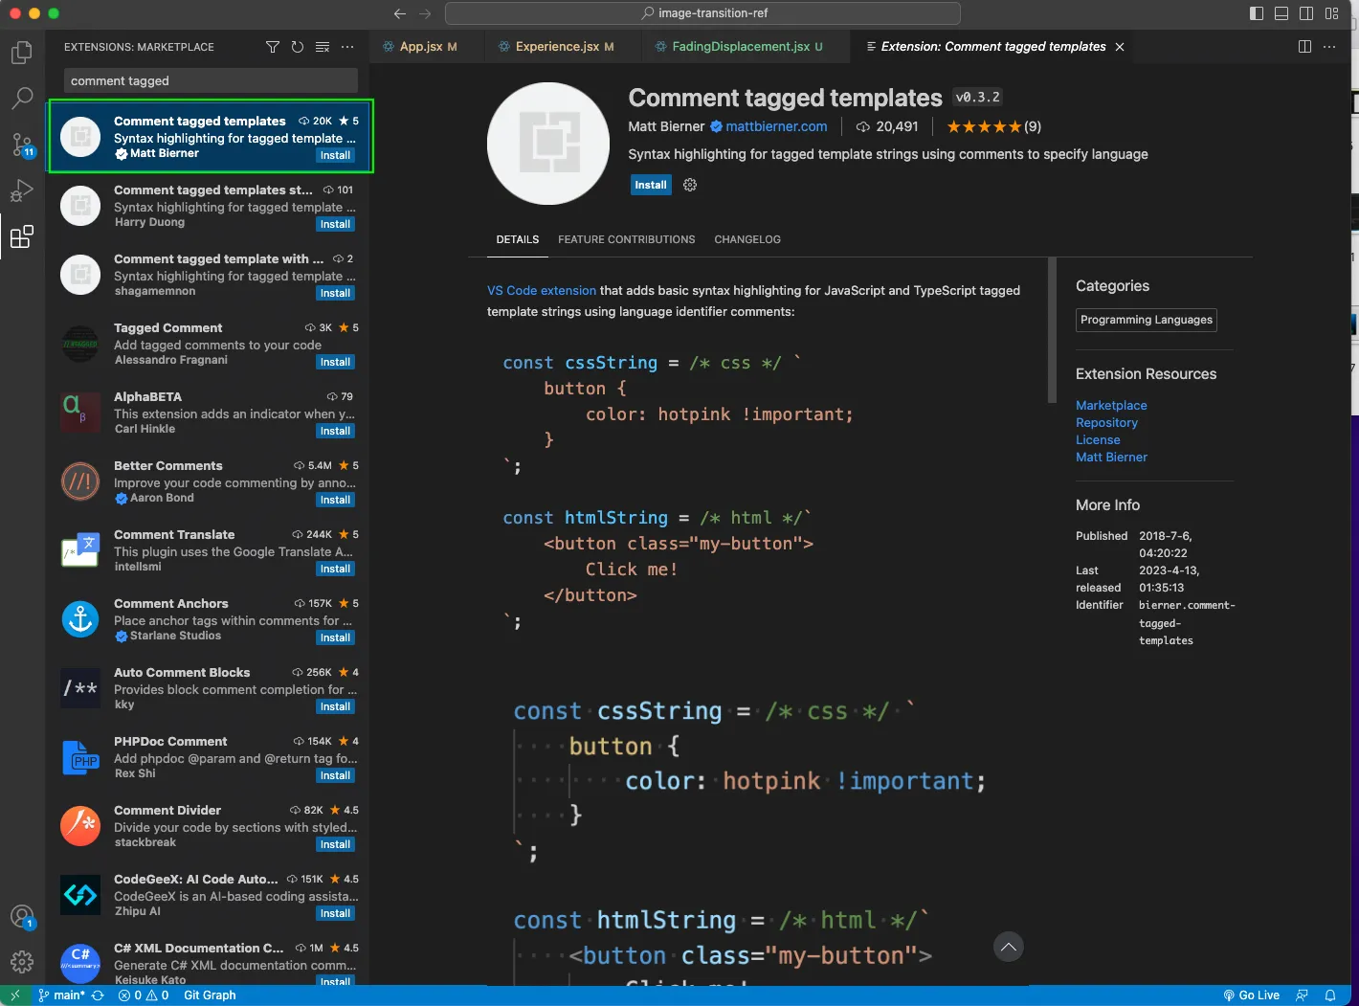Install Tagged Comment extension

pyautogui.click(x=335, y=362)
